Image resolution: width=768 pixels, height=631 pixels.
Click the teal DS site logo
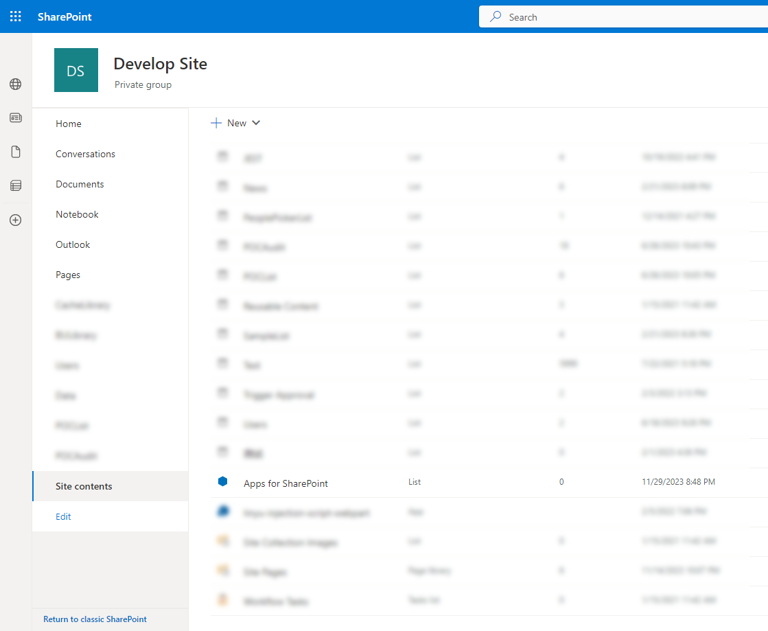click(75, 69)
